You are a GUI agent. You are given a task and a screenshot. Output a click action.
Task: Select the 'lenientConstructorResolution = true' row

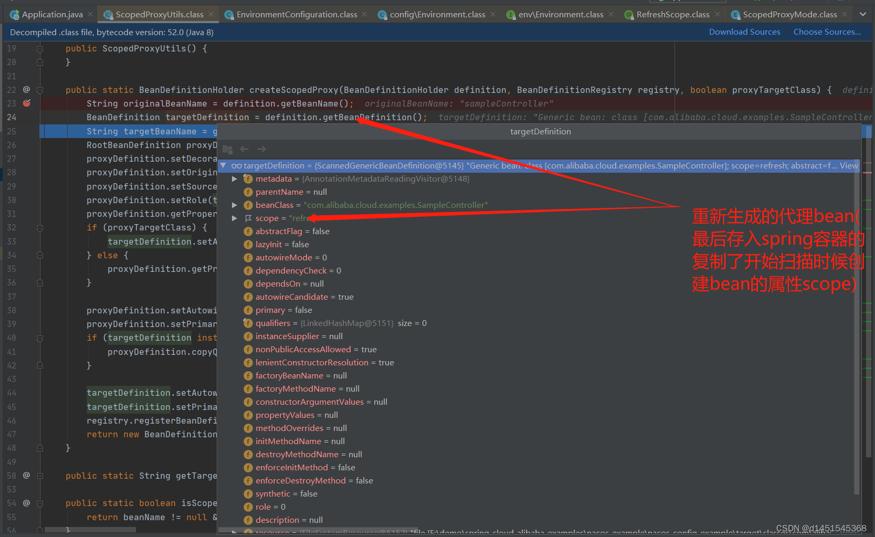(x=536, y=363)
